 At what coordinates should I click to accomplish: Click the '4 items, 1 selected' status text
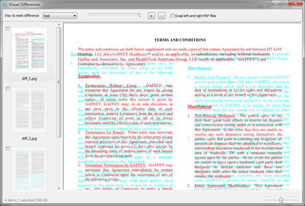26,200
